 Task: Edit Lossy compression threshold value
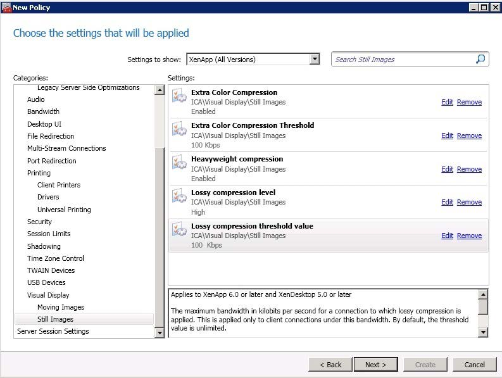tap(447, 236)
